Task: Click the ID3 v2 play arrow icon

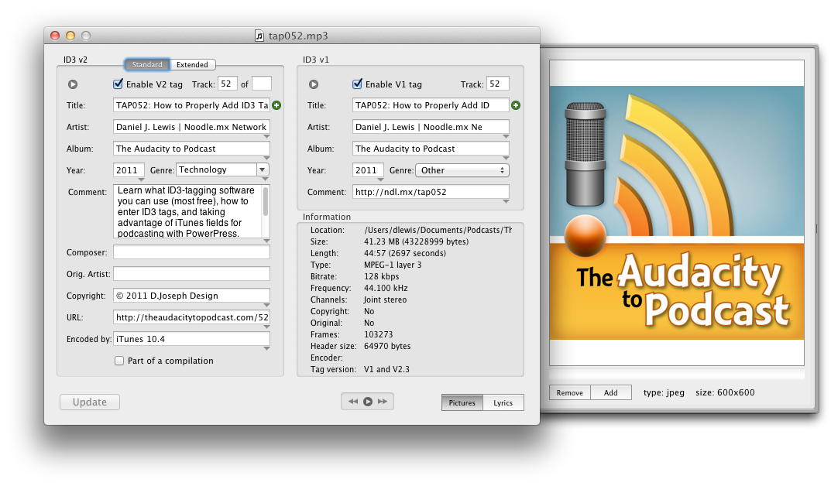Action: (x=73, y=84)
